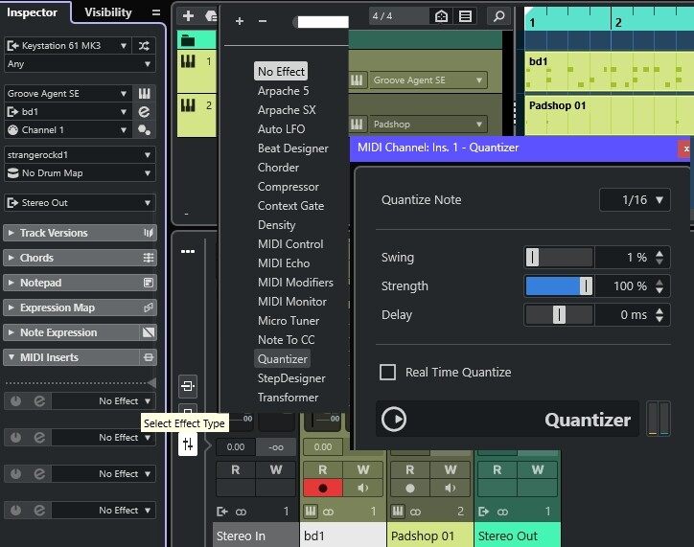Choose Transformer from effect list

[x=288, y=398]
